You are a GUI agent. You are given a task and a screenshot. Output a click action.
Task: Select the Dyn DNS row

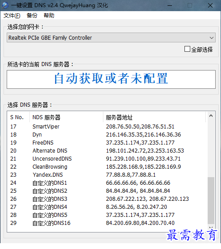(107, 135)
